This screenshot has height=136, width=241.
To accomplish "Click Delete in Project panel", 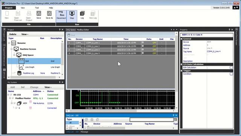I will pyautogui.click(x=13, y=34).
